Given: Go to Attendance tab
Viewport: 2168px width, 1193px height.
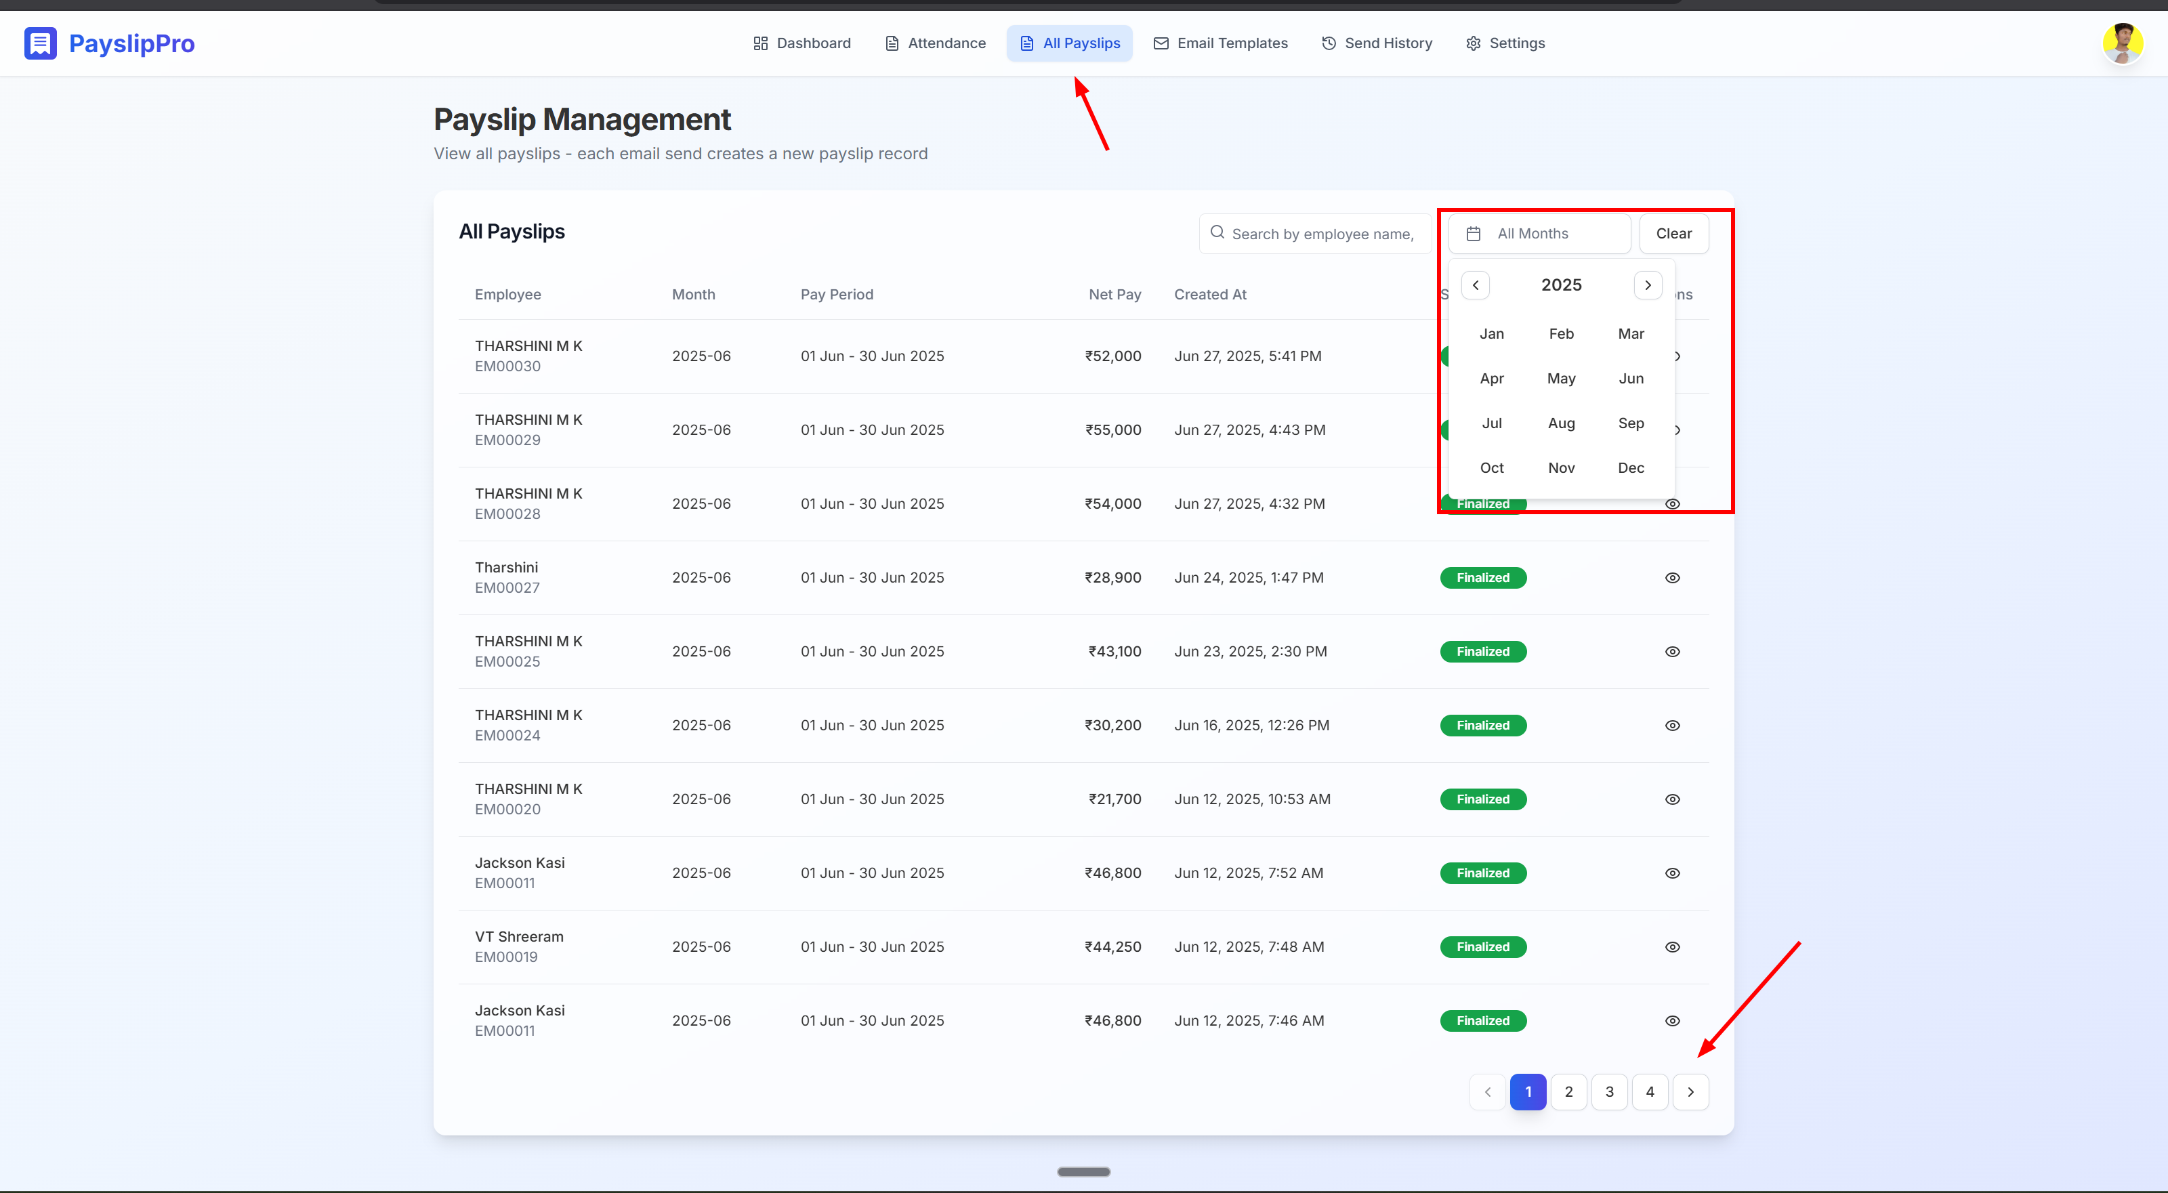Looking at the screenshot, I should (x=935, y=43).
